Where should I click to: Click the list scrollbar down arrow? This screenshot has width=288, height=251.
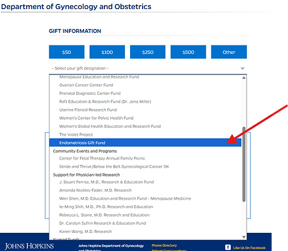point(244,237)
